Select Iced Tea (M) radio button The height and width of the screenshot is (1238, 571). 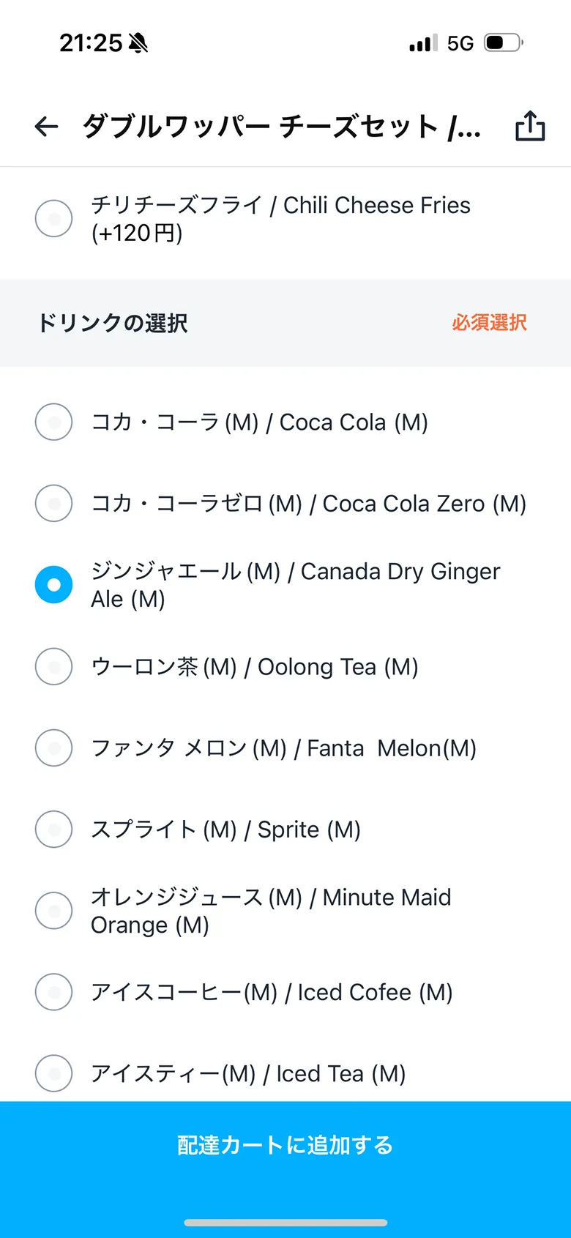[x=54, y=1073]
